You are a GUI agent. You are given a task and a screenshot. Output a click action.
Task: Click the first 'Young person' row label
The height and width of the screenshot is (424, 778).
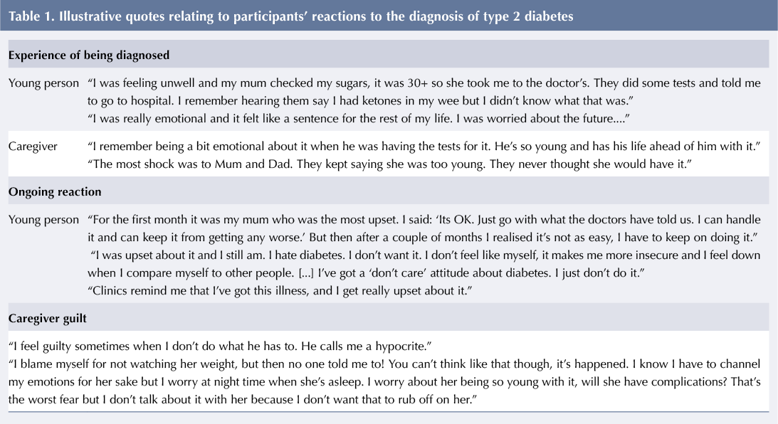click(x=43, y=83)
